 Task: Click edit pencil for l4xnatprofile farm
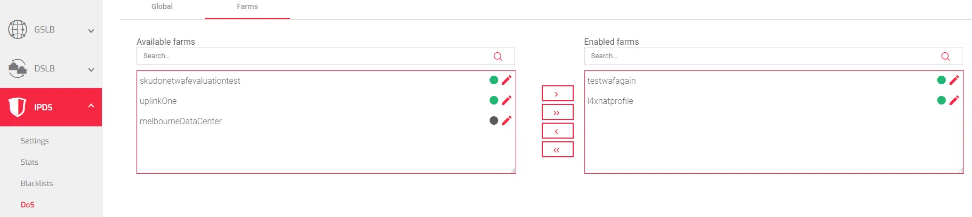[954, 100]
